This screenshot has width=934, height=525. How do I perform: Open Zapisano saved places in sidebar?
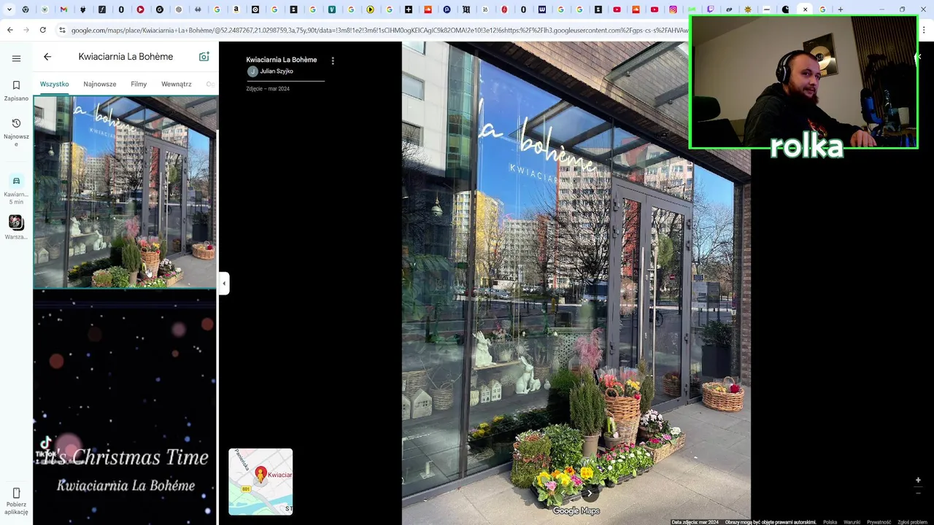click(16, 90)
